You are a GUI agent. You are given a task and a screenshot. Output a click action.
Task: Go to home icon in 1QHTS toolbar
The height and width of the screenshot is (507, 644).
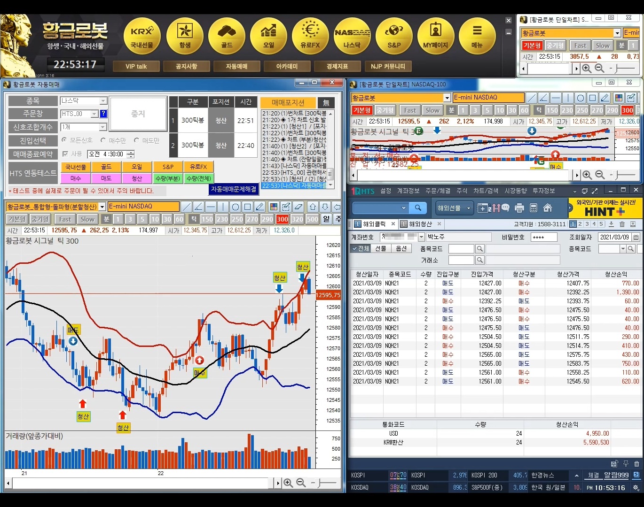click(547, 208)
